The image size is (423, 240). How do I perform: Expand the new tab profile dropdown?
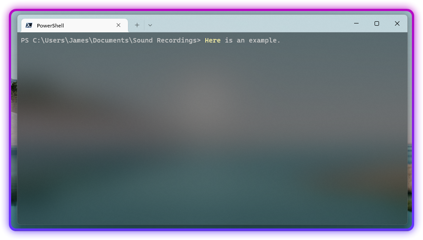(150, 25)
